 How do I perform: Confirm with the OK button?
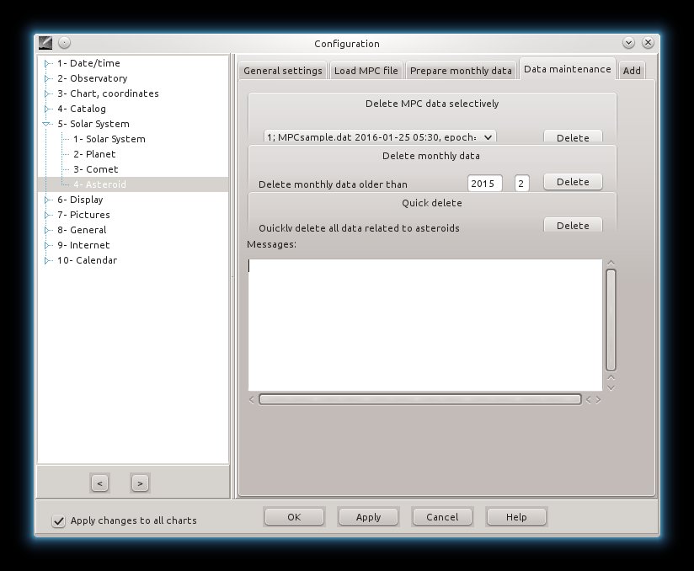click(294, 517)
